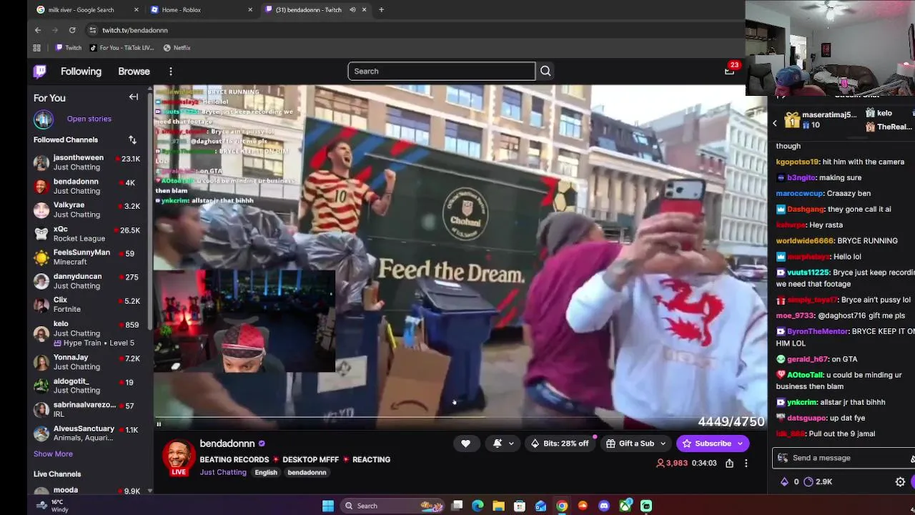This screenshot has width=915, height=515.
Task: Open Microsoft Edge from taskbar
Action: (x=478, y=506)
